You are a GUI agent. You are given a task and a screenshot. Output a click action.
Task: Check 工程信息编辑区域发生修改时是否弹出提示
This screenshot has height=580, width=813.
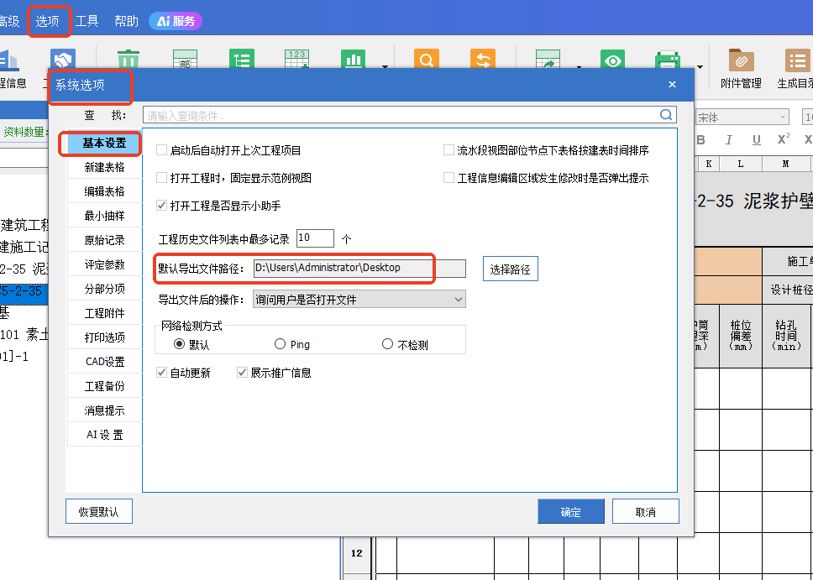coord(448,178)
